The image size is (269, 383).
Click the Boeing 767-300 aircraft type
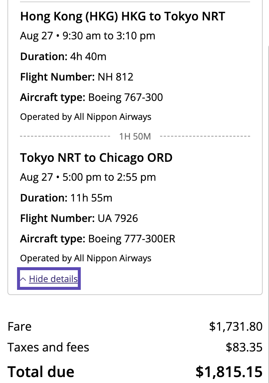[126, 98]
